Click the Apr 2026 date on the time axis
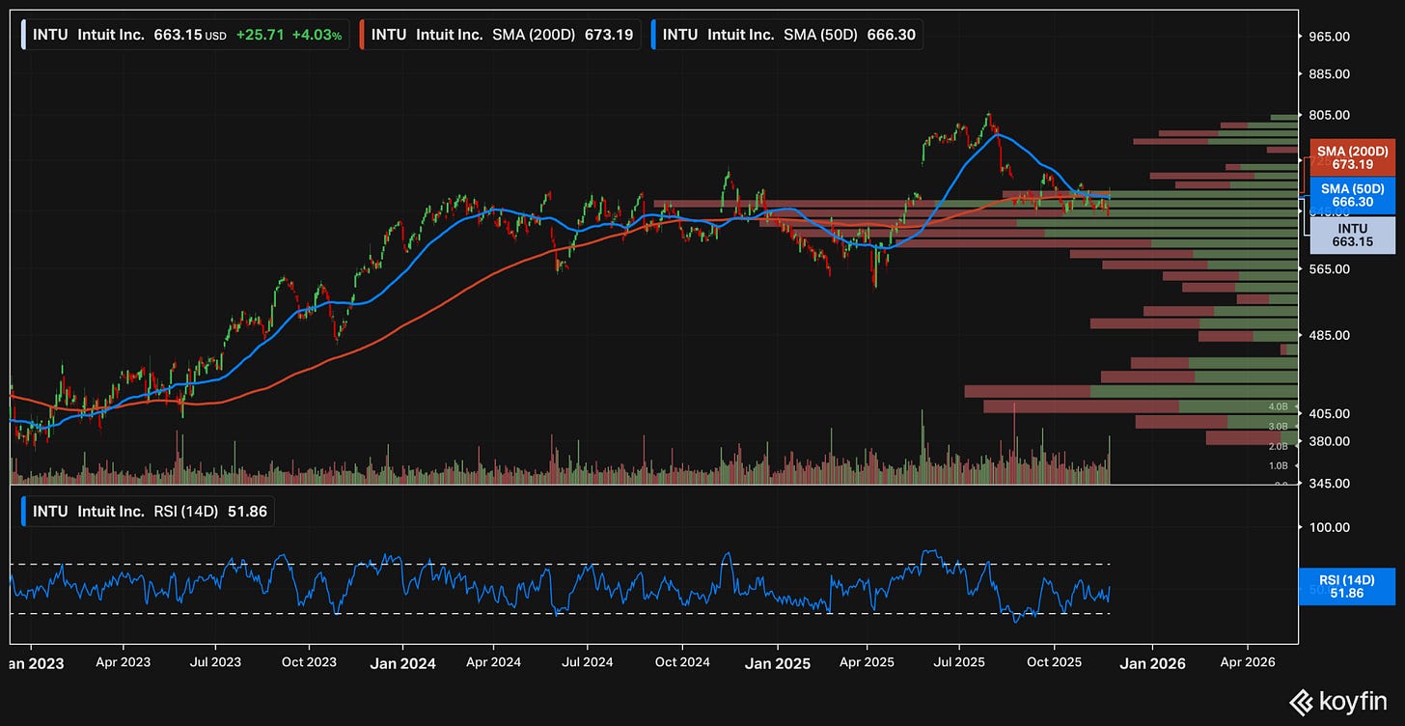The image size is (1405, 726). (1249, 663)
